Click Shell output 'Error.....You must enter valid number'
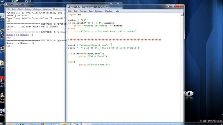Image resolution: width=223 pixels, height=125 pixels. (32, 27)
